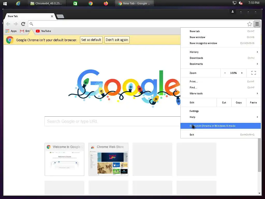This screenshot has height=199, width=265.
Task: Select Exit from the menu
Action: click(x=220, y=134)
